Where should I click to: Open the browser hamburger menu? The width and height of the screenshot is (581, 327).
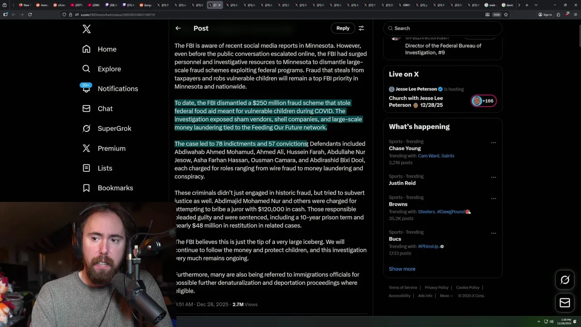(575, 15)
